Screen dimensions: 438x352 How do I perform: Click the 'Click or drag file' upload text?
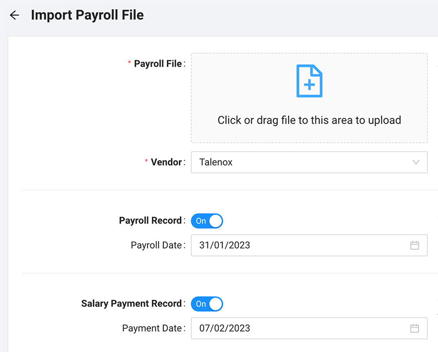(x=309, y=120)
